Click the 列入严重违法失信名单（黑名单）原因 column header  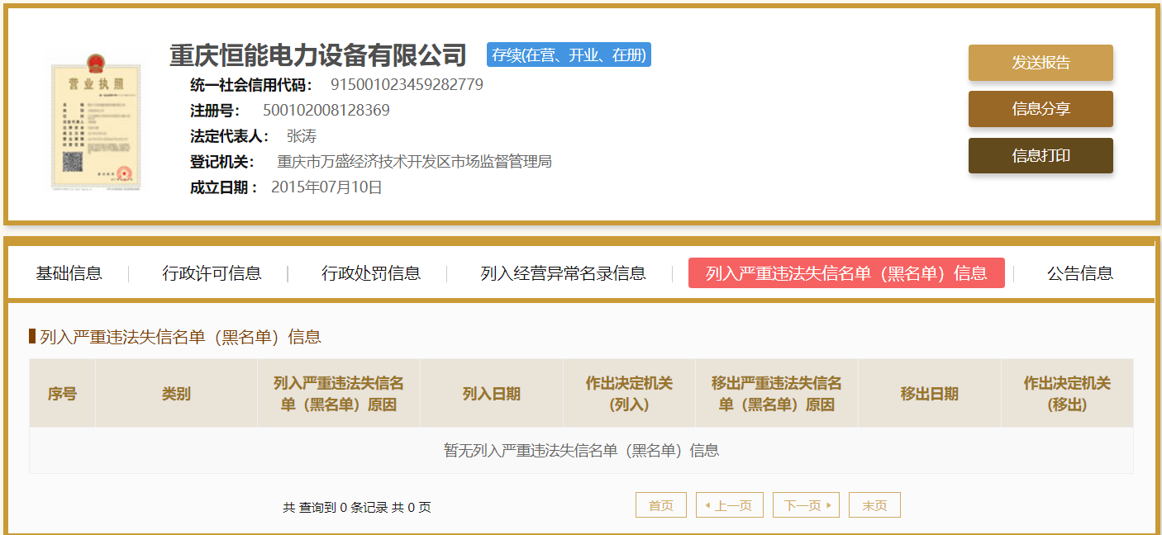[x=339, y=394]
